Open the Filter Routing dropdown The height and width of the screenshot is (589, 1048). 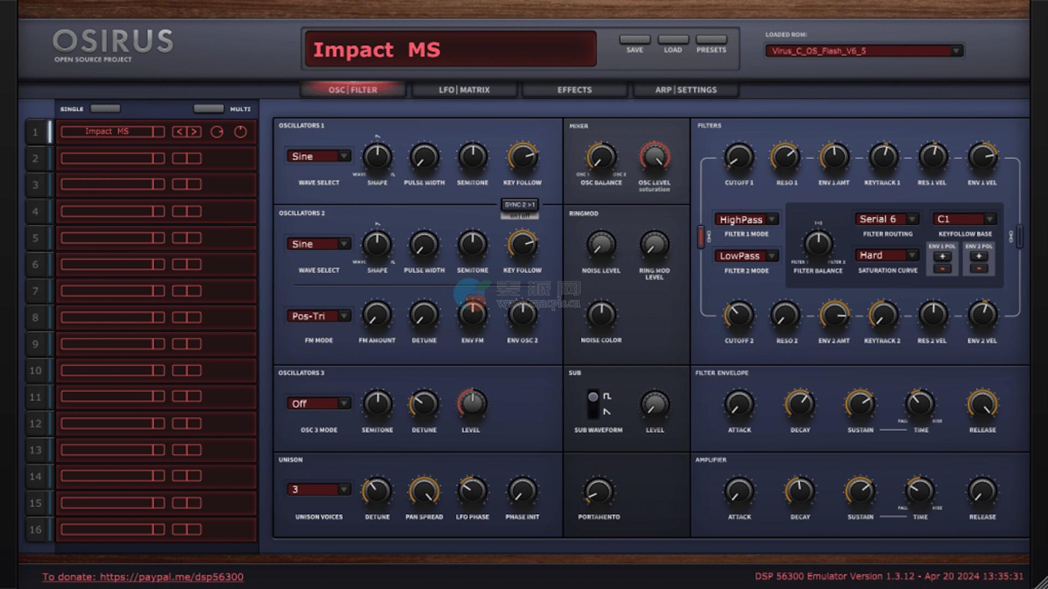[888, 219]
